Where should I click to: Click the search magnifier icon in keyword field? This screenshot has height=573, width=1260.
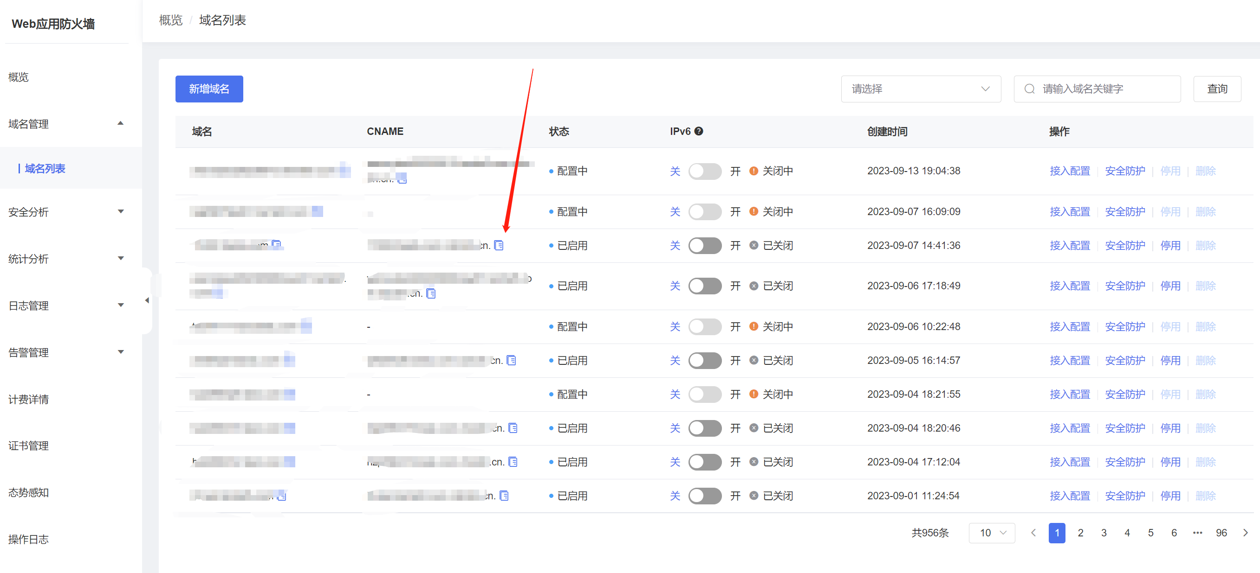click(1029, 89)
